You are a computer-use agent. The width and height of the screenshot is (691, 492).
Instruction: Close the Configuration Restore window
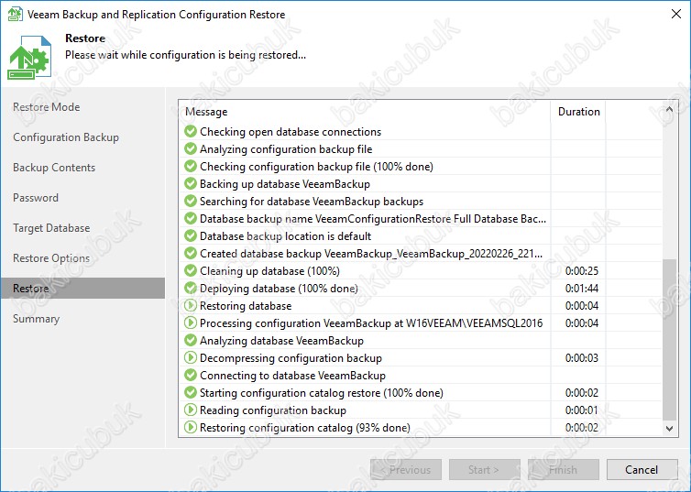(x=676, y=14)
